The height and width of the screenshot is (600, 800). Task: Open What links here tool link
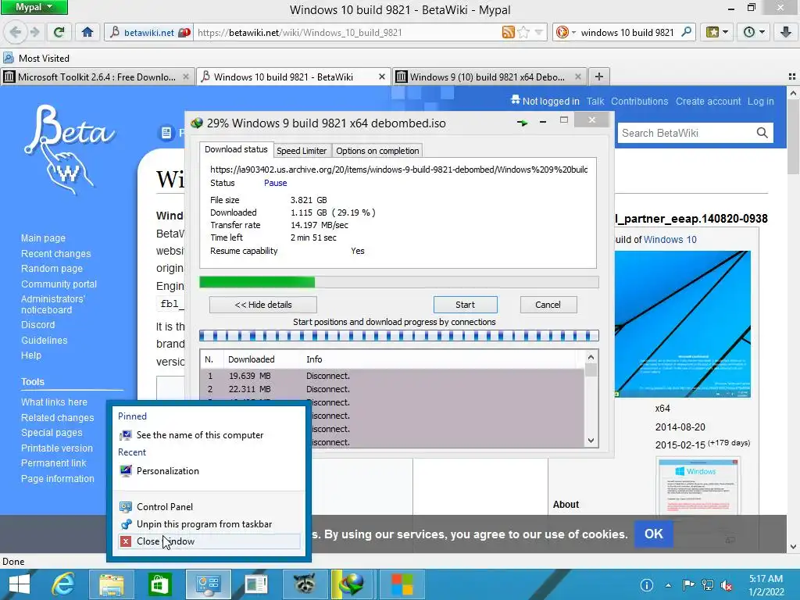tap(54, 402)
